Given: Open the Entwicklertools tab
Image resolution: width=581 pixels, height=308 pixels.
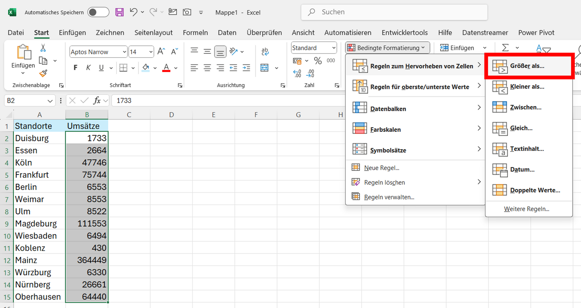Looking at the screenshot, I should tap(405, 33).
